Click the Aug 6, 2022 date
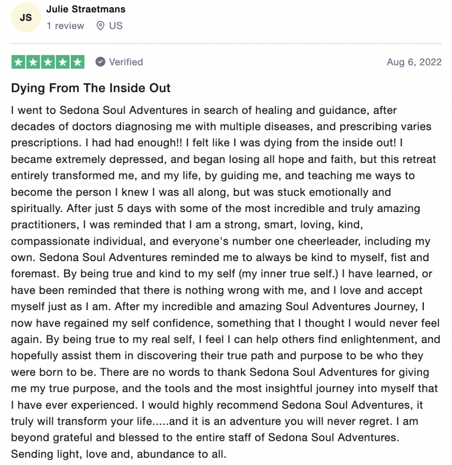The height and width of the screenshot is (465, 452). (x=414, y=62)
